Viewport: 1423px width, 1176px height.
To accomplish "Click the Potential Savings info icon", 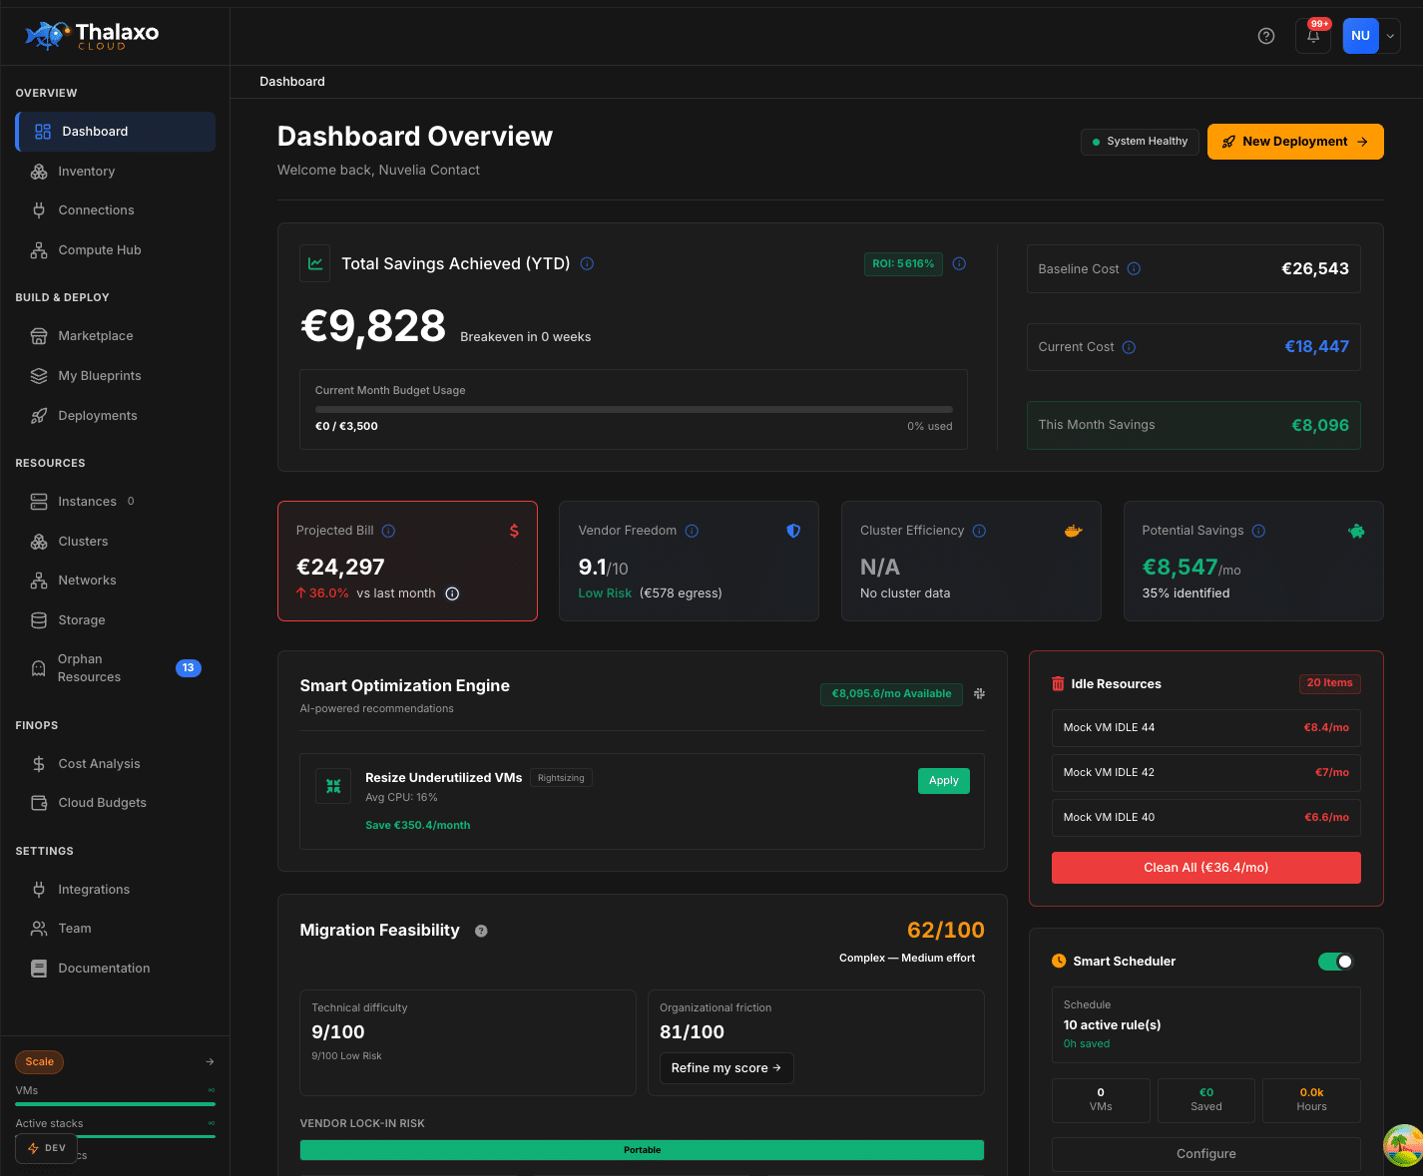I will (1258, 531).
